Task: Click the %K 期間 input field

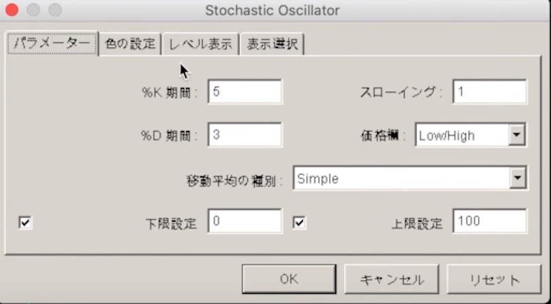Action: tap(245, 92)
